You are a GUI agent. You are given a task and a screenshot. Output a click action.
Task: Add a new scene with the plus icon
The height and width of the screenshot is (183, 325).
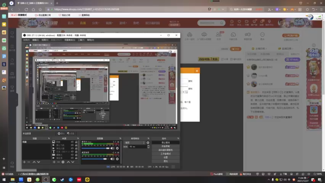pyautogui.click(x=24, y=162)
